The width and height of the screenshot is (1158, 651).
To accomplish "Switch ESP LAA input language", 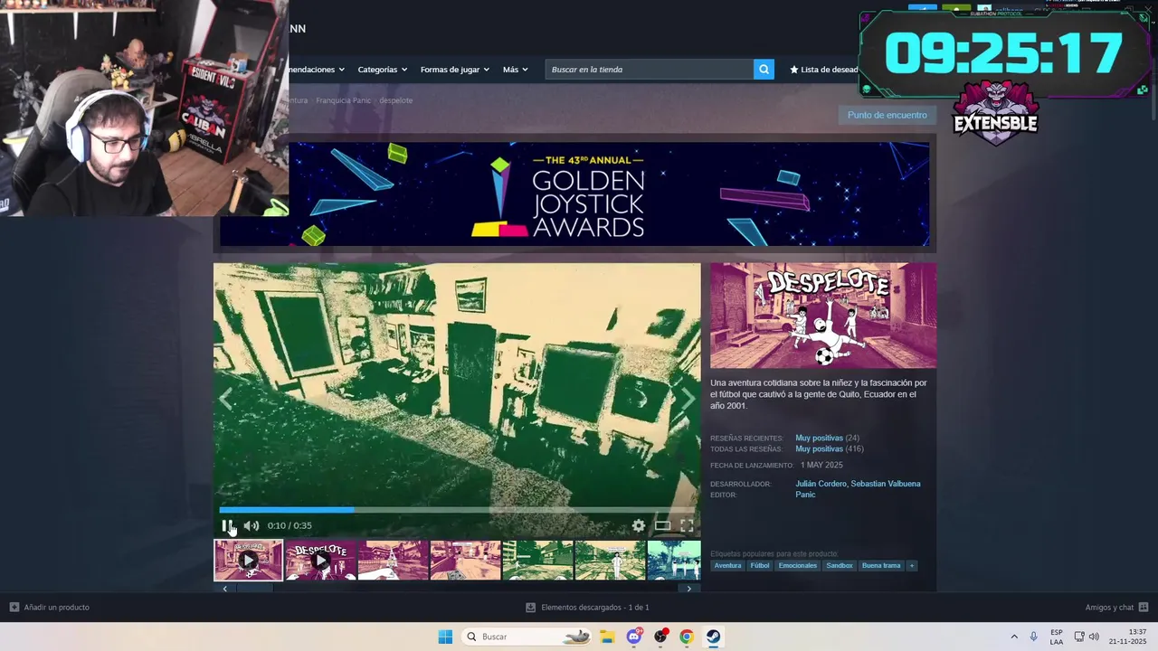I will point(1057,637).
